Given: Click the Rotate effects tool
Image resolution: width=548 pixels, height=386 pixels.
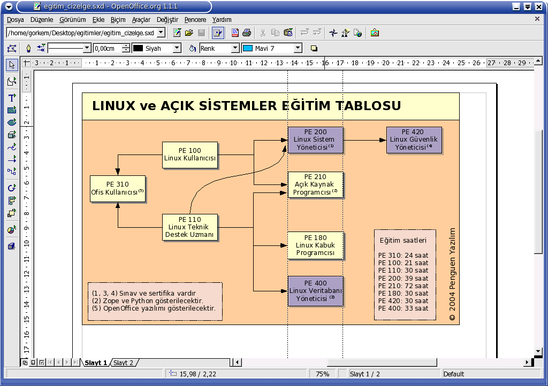Looking at the screenshot, I should pos(12,188).
